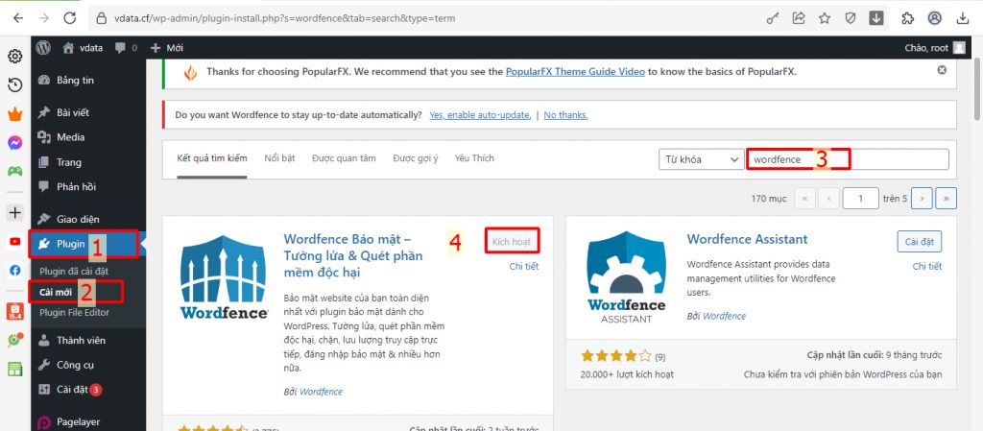
Task: Switch to the Yêu Thích tab
Action: [x=474, y=157]
